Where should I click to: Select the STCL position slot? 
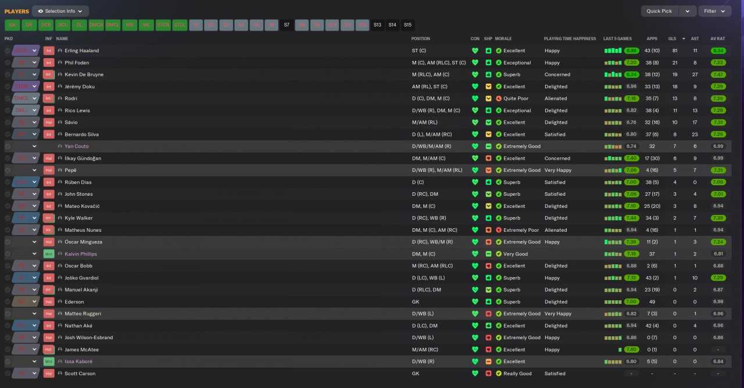tap(180, 25)
